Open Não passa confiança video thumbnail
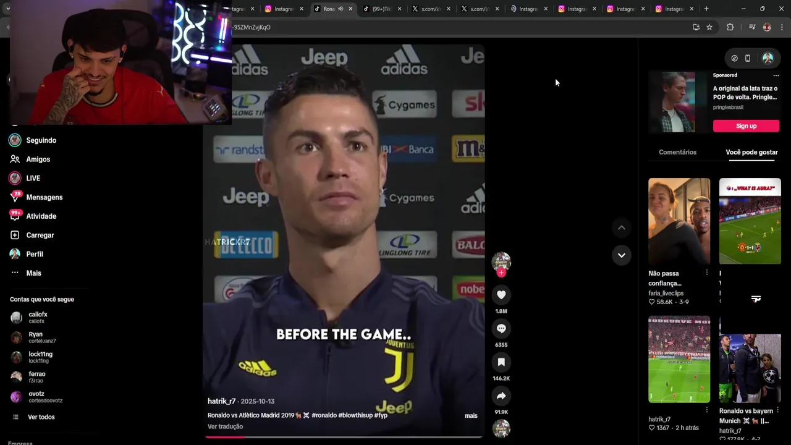The height and width of the screenshot is (445, 791). point(679,221)
